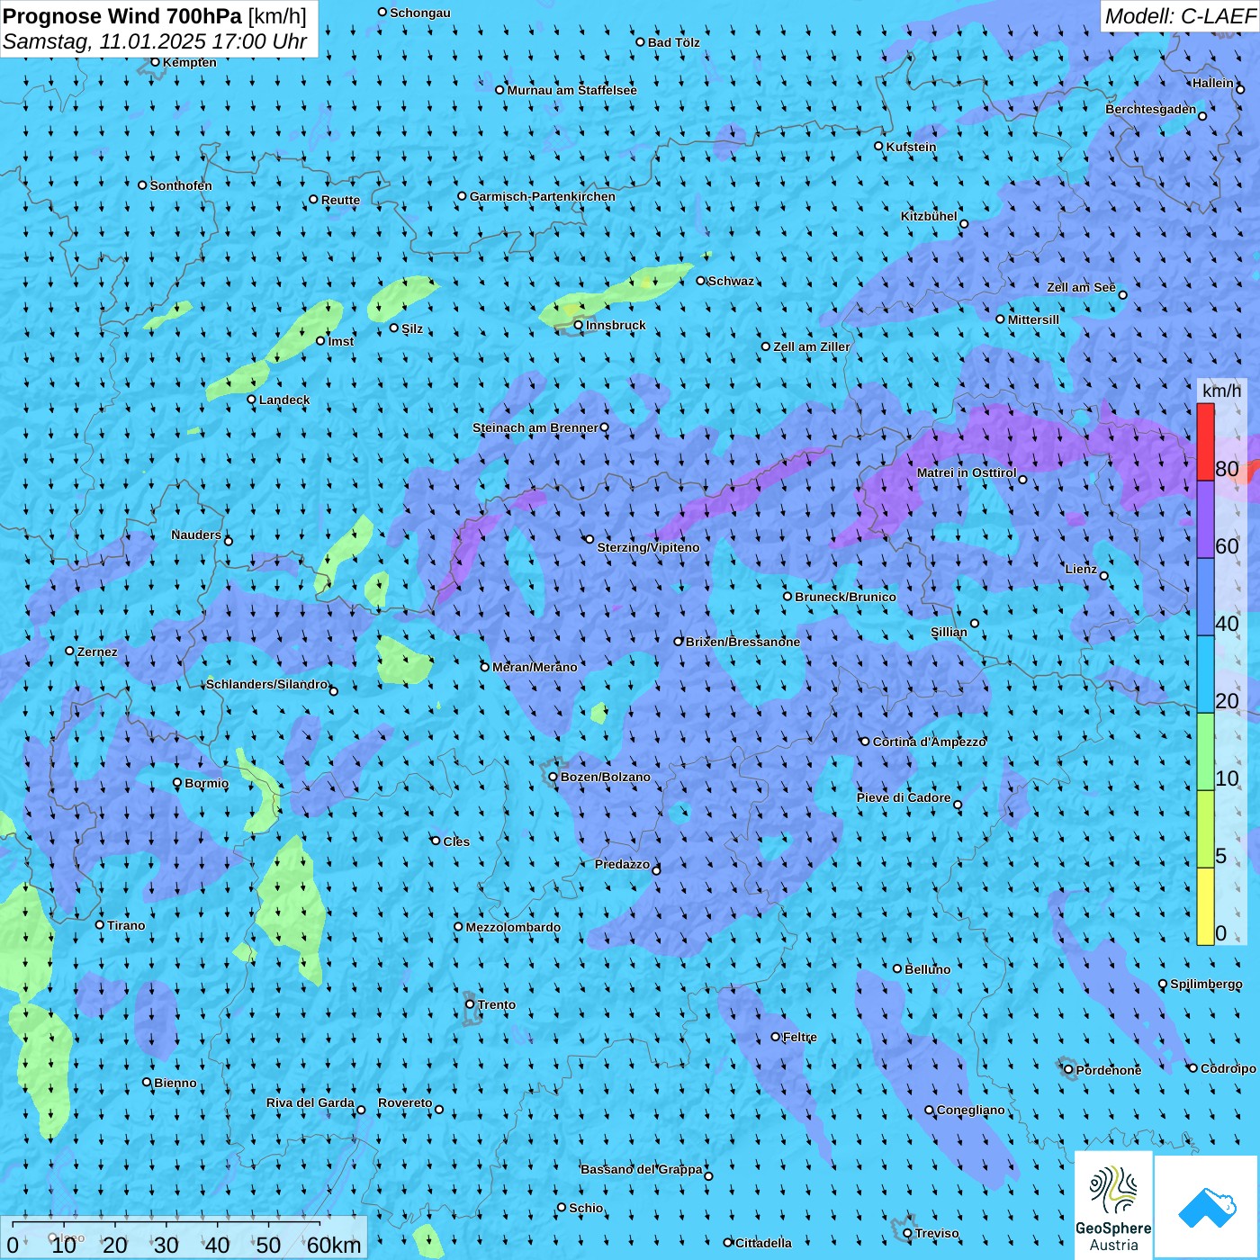
Task: Select the 'Sterzing/Vipiteno' label
Action: pos(648,547)
